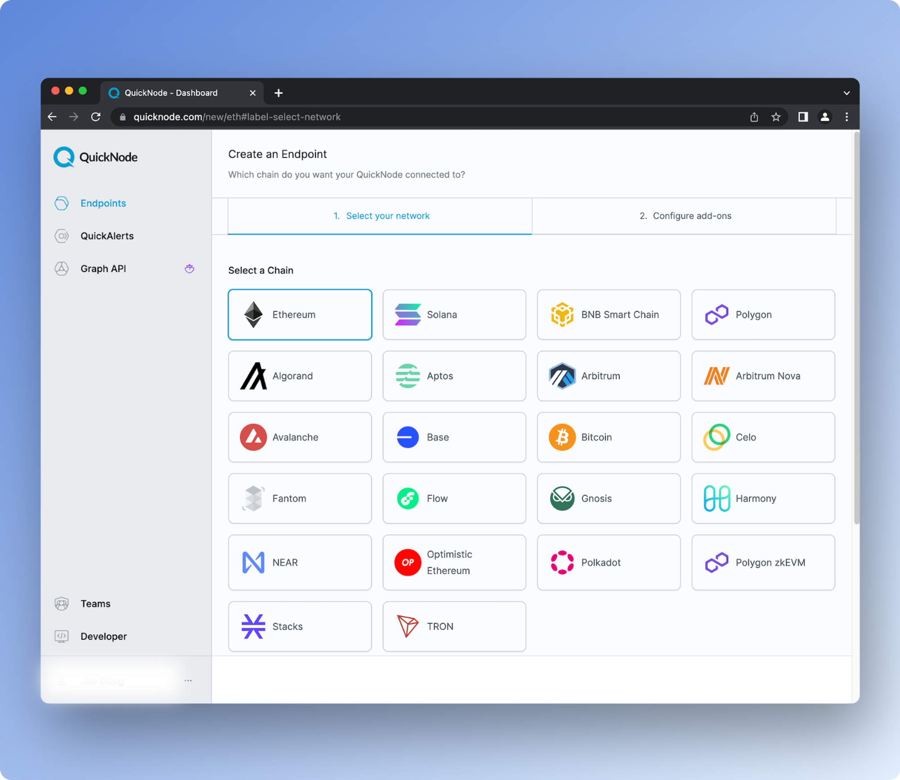Click the Algorand logo icon

click(x=253, y=376)
